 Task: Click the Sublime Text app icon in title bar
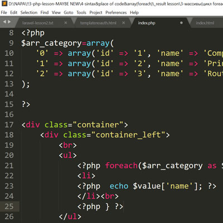pyautogui.click(x=4, y=3)
